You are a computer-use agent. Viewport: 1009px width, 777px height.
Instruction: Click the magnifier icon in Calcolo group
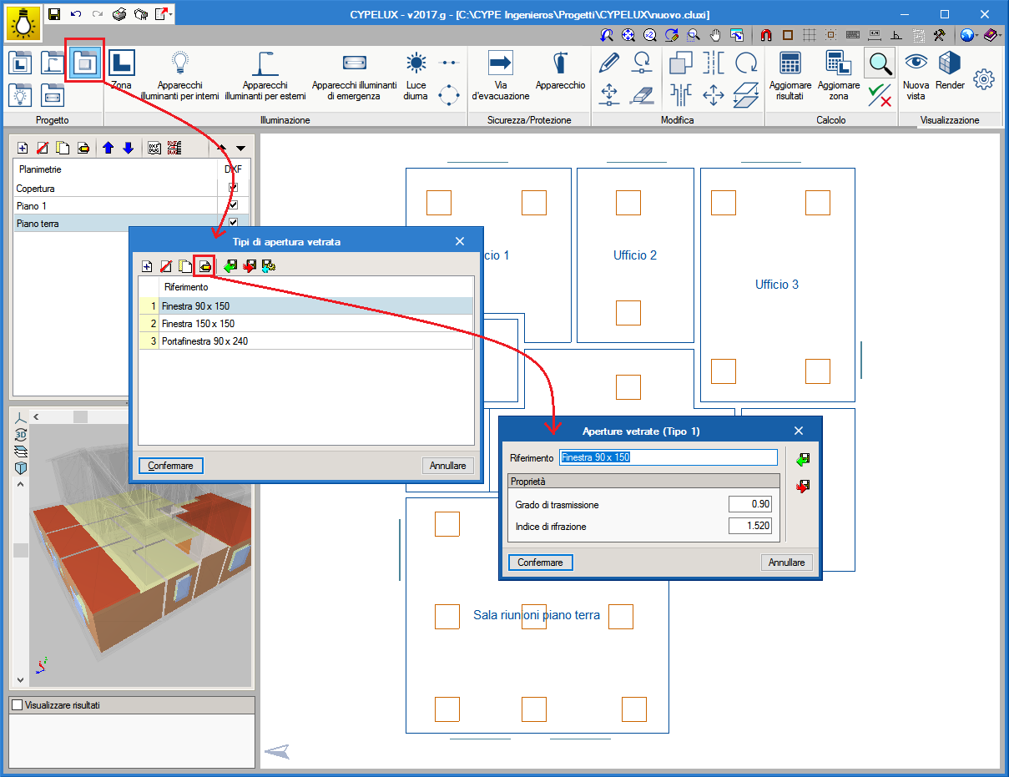coord(879,63)
